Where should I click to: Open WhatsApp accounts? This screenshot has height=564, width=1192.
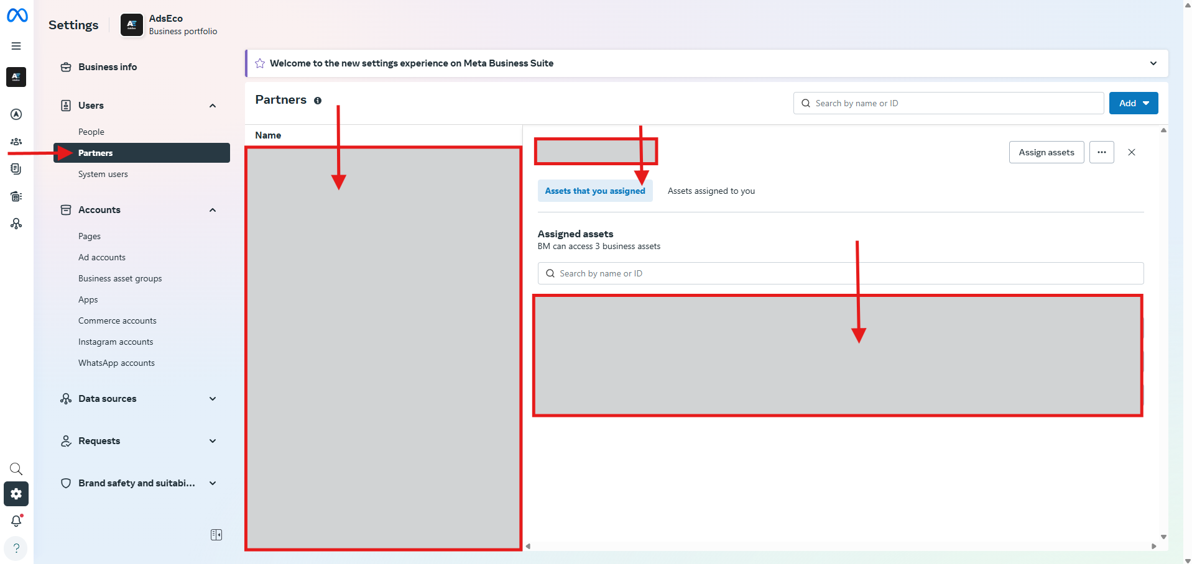[117, 363]
